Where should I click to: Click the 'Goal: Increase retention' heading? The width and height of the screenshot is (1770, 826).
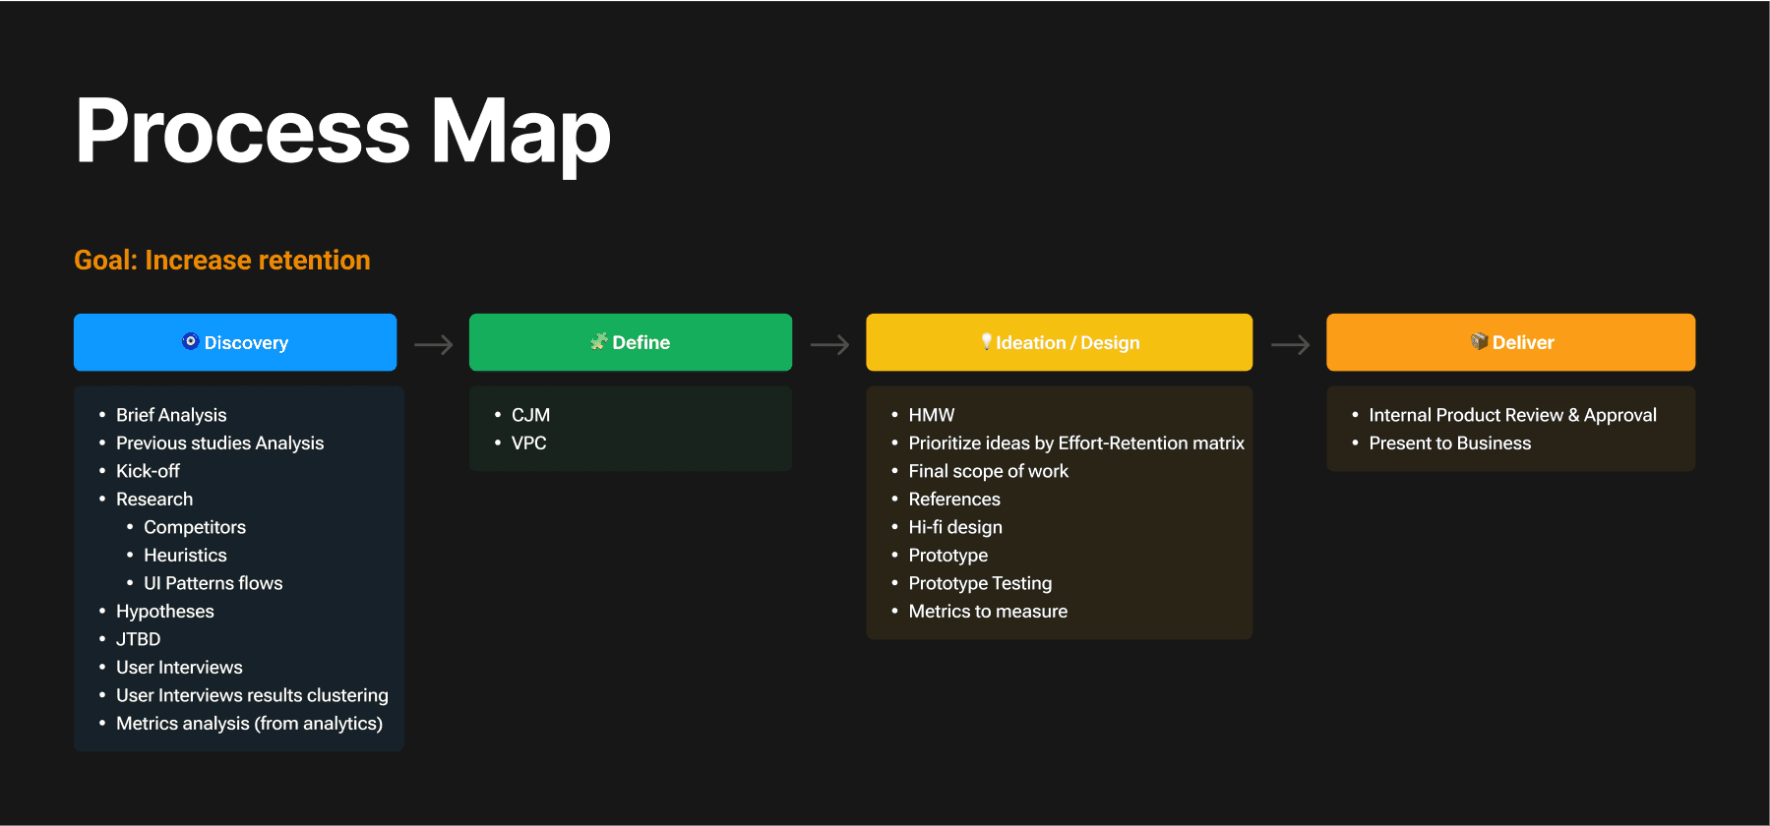click(x=222, y=260)
